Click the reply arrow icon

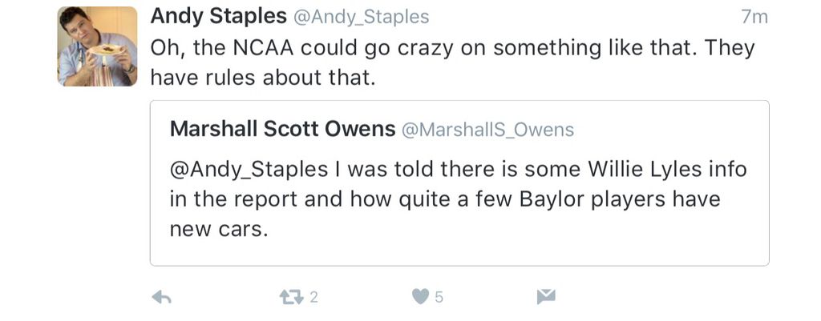click(162, 297)
